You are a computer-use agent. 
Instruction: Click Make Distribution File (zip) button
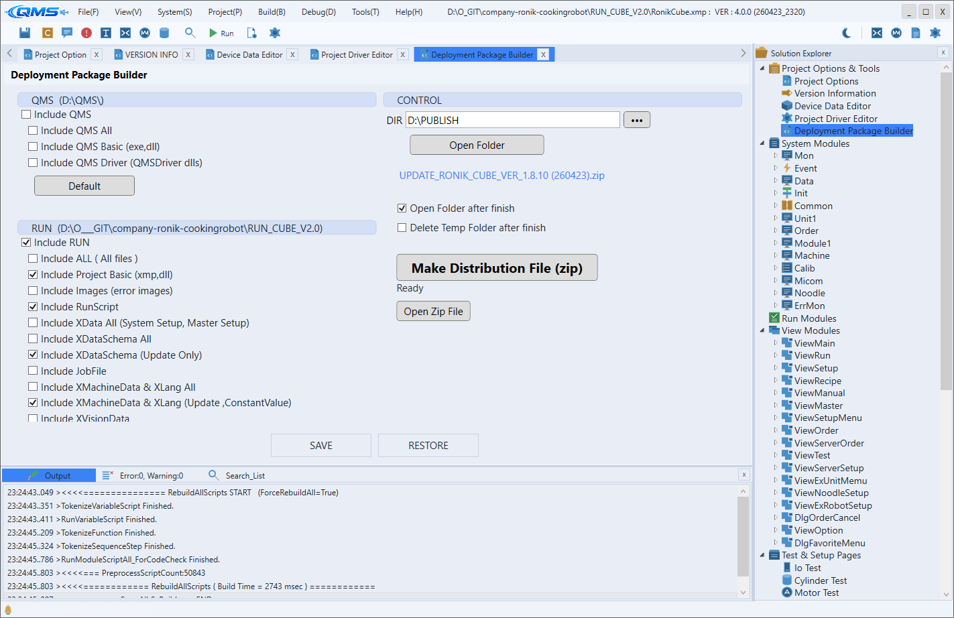497,268
